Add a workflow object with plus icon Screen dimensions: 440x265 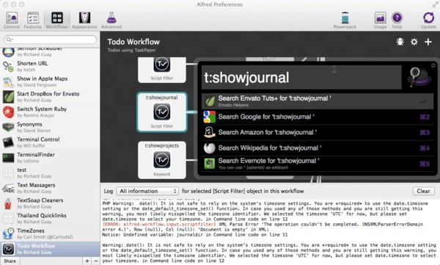pos(428,42)
